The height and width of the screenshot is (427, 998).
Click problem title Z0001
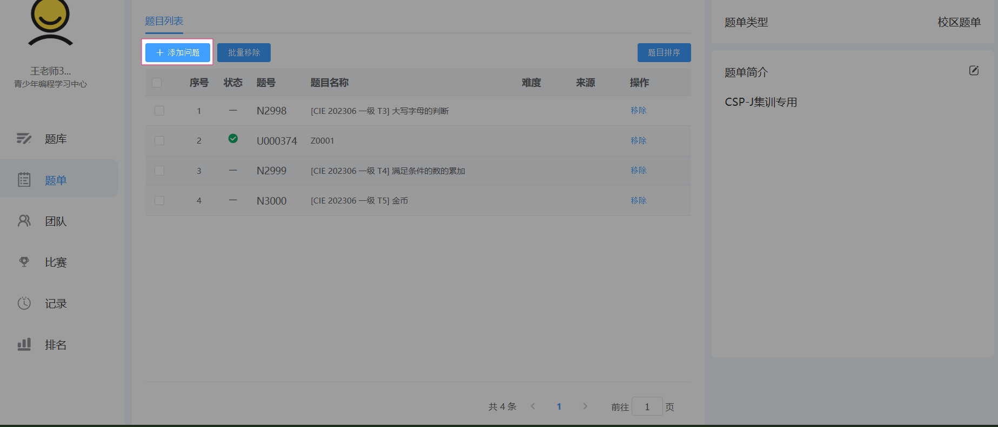[323, 140]
